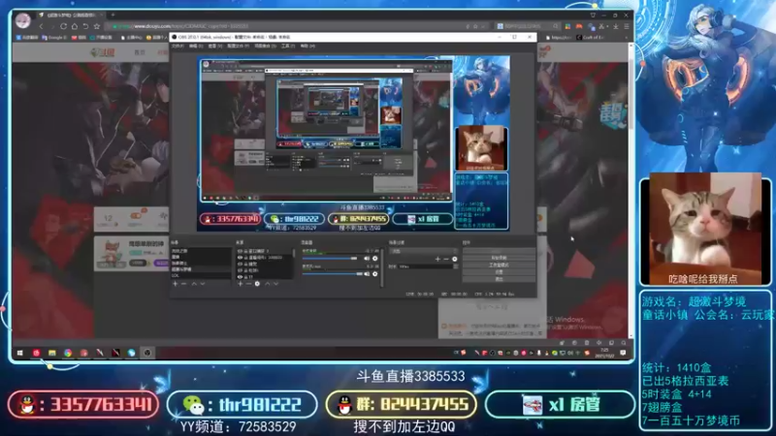Toggle visibility of fifth source row
The height and width of the screenshot is (436, 776).
point(240,277)
